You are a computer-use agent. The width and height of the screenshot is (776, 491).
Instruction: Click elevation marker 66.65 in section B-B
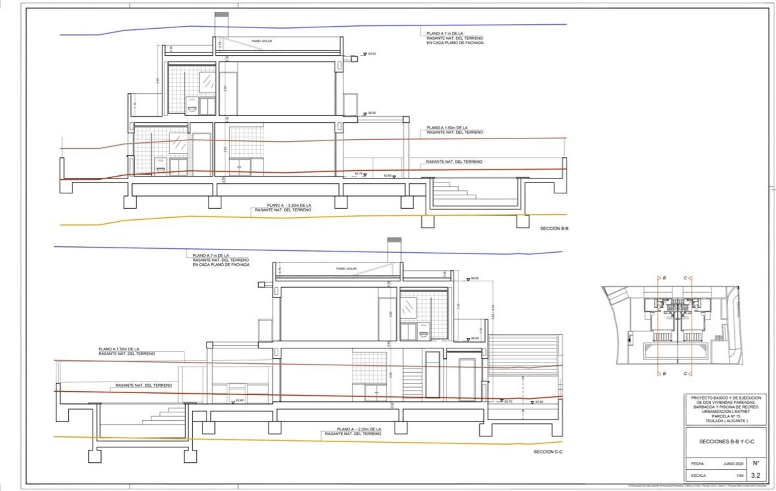369,113
